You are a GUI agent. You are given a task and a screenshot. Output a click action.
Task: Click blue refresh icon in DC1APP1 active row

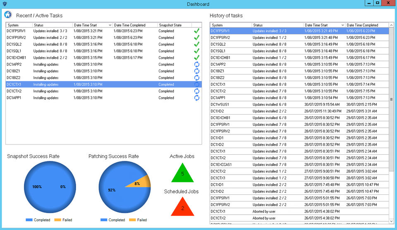[x=197, y=98]
